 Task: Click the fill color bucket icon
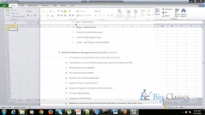[47, 16]
